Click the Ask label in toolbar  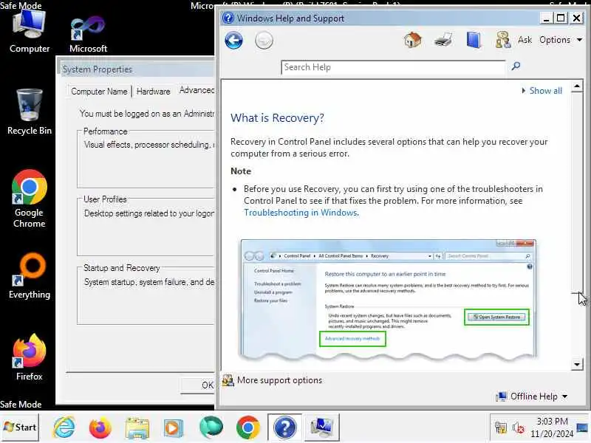525,40
